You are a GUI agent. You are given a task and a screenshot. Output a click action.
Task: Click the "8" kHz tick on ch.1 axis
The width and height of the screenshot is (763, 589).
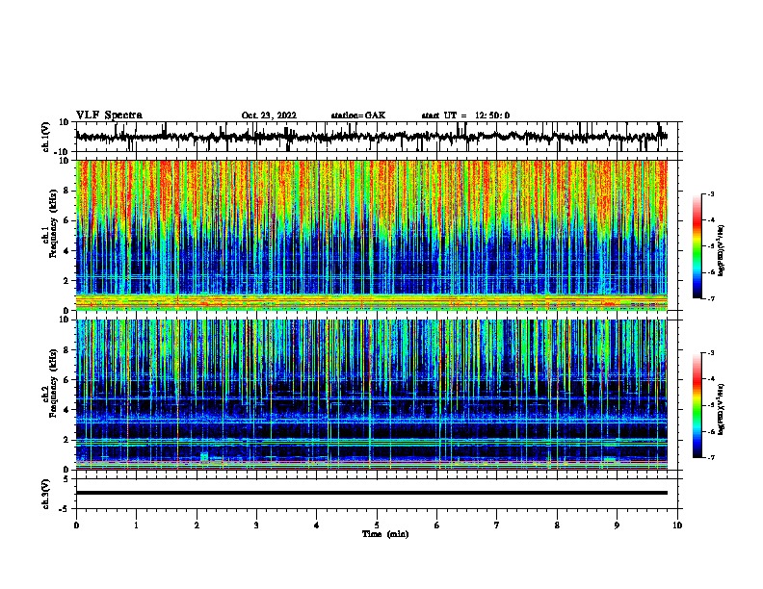(66, 191)
